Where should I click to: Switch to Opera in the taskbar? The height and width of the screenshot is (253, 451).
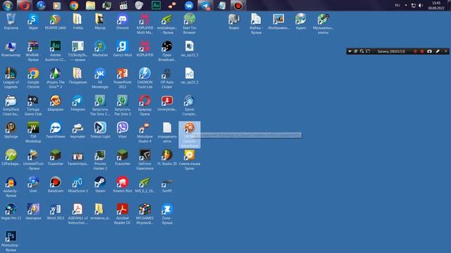(x=25, y=6)
